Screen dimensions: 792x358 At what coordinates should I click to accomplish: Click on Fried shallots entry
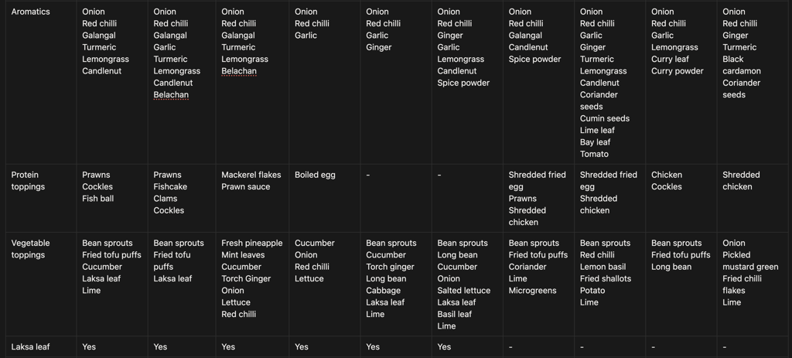(605, 278)
